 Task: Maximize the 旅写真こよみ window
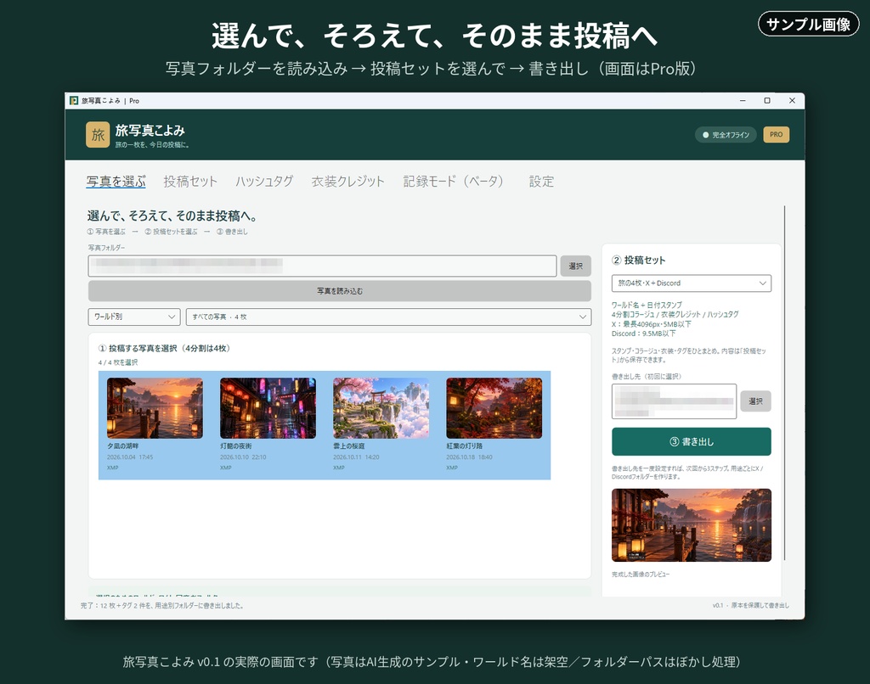767,100
